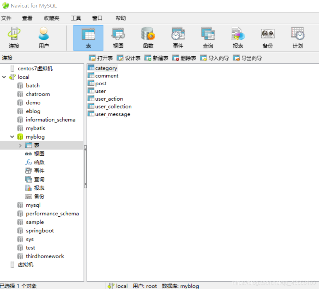
Task: Select the chatroom database
Action: pyautogui.click(x=38, y=94)
